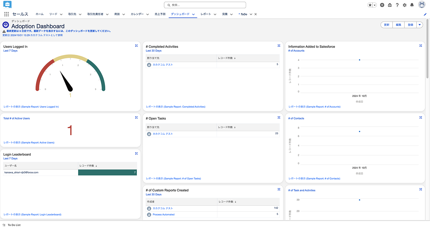Click the green Login Leaderboard bar showing 7
Viewport: 430px width, 229px height.
pyautogui.click(x=107, y=173)
